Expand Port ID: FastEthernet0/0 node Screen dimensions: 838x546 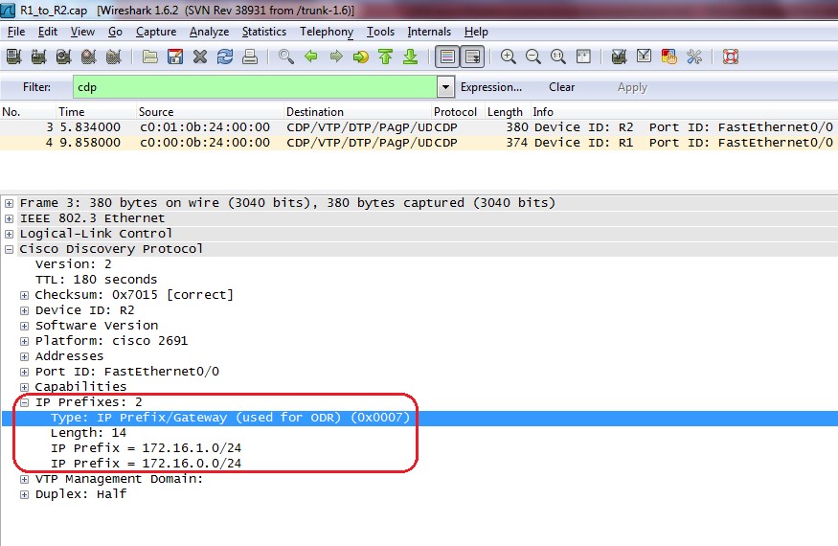(25, 372)
